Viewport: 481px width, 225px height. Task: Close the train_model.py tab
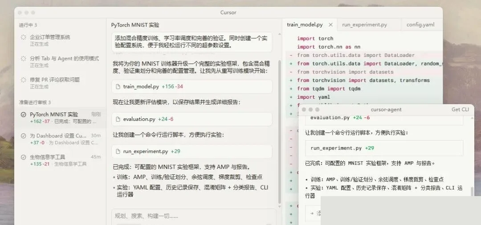(x=330, y=25)
